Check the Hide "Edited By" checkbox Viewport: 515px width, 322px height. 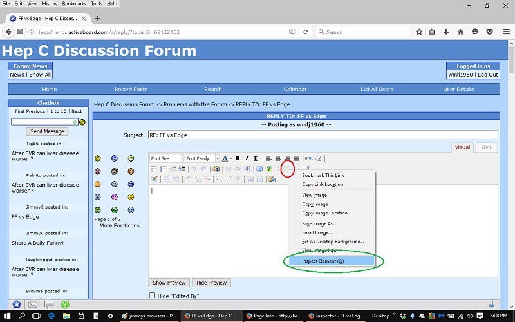point(153,296)
